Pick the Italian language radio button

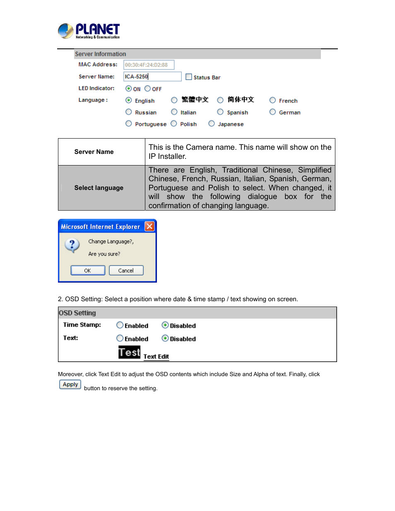(174, 112)
